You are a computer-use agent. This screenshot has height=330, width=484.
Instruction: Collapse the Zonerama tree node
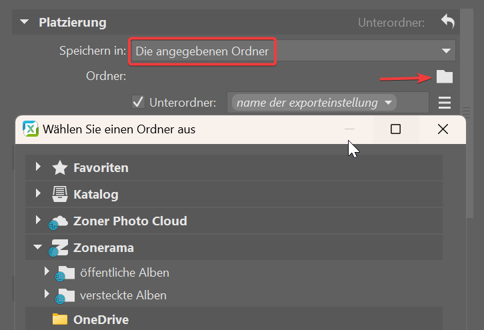pos(38,247)
